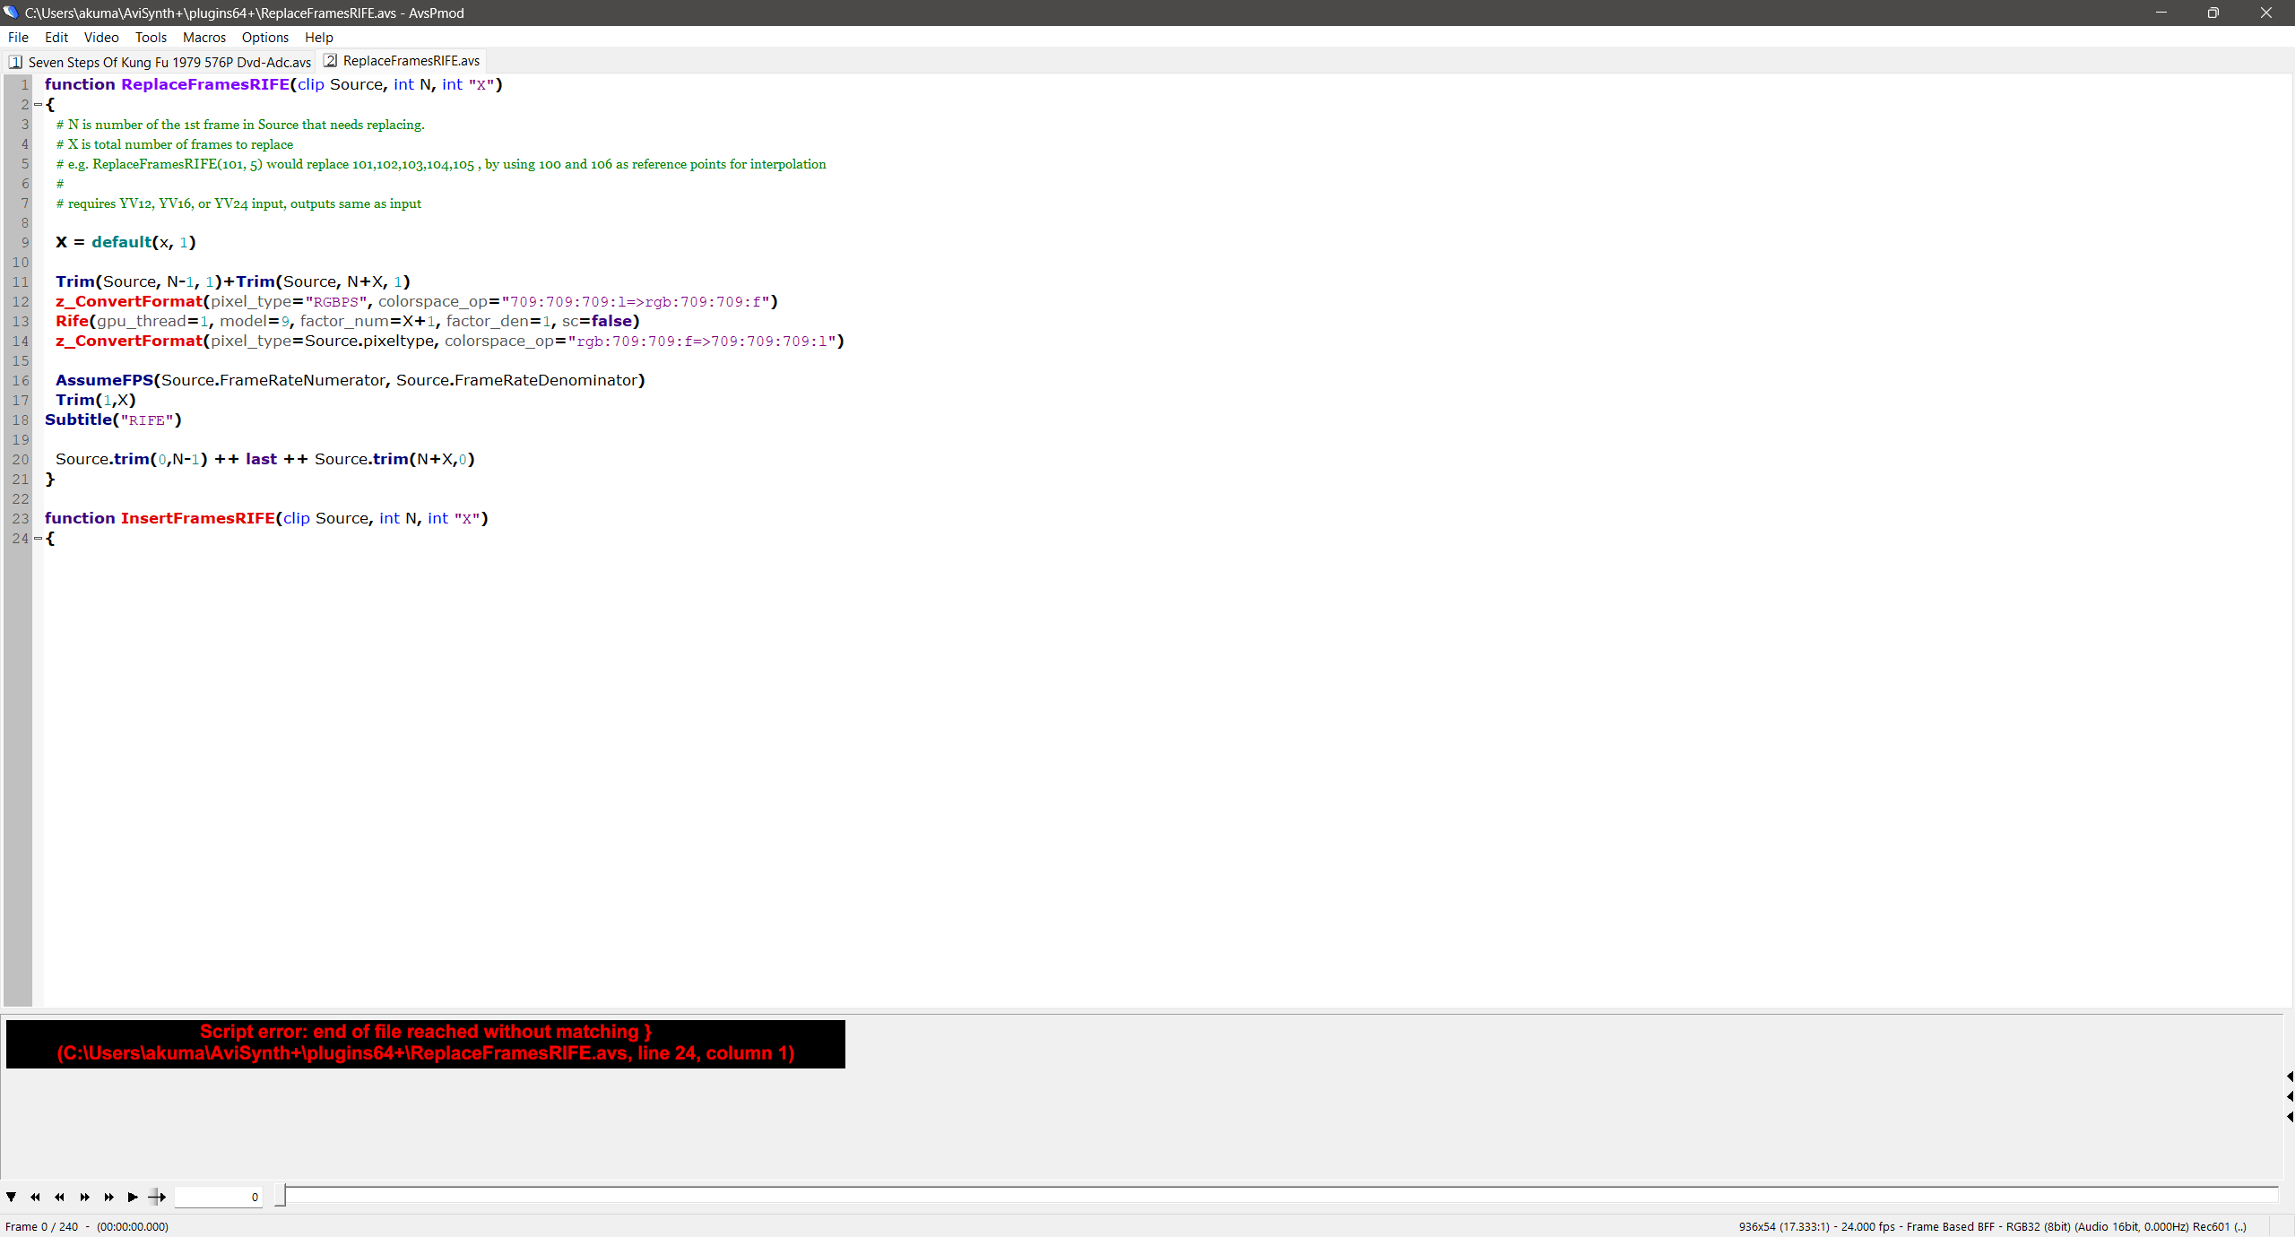Open the Tools menu
The image size is (2295, 1237).
click(151, 37)
